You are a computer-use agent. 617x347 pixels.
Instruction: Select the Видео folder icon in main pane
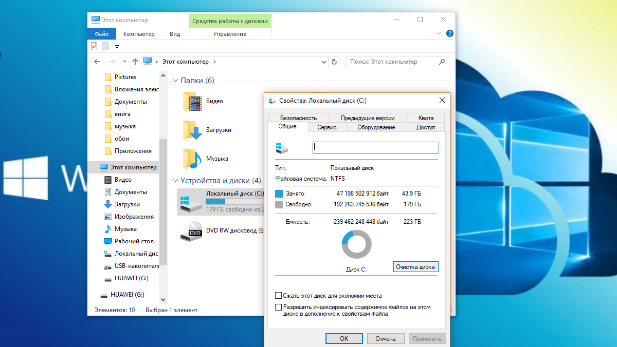tap(193, 102)
